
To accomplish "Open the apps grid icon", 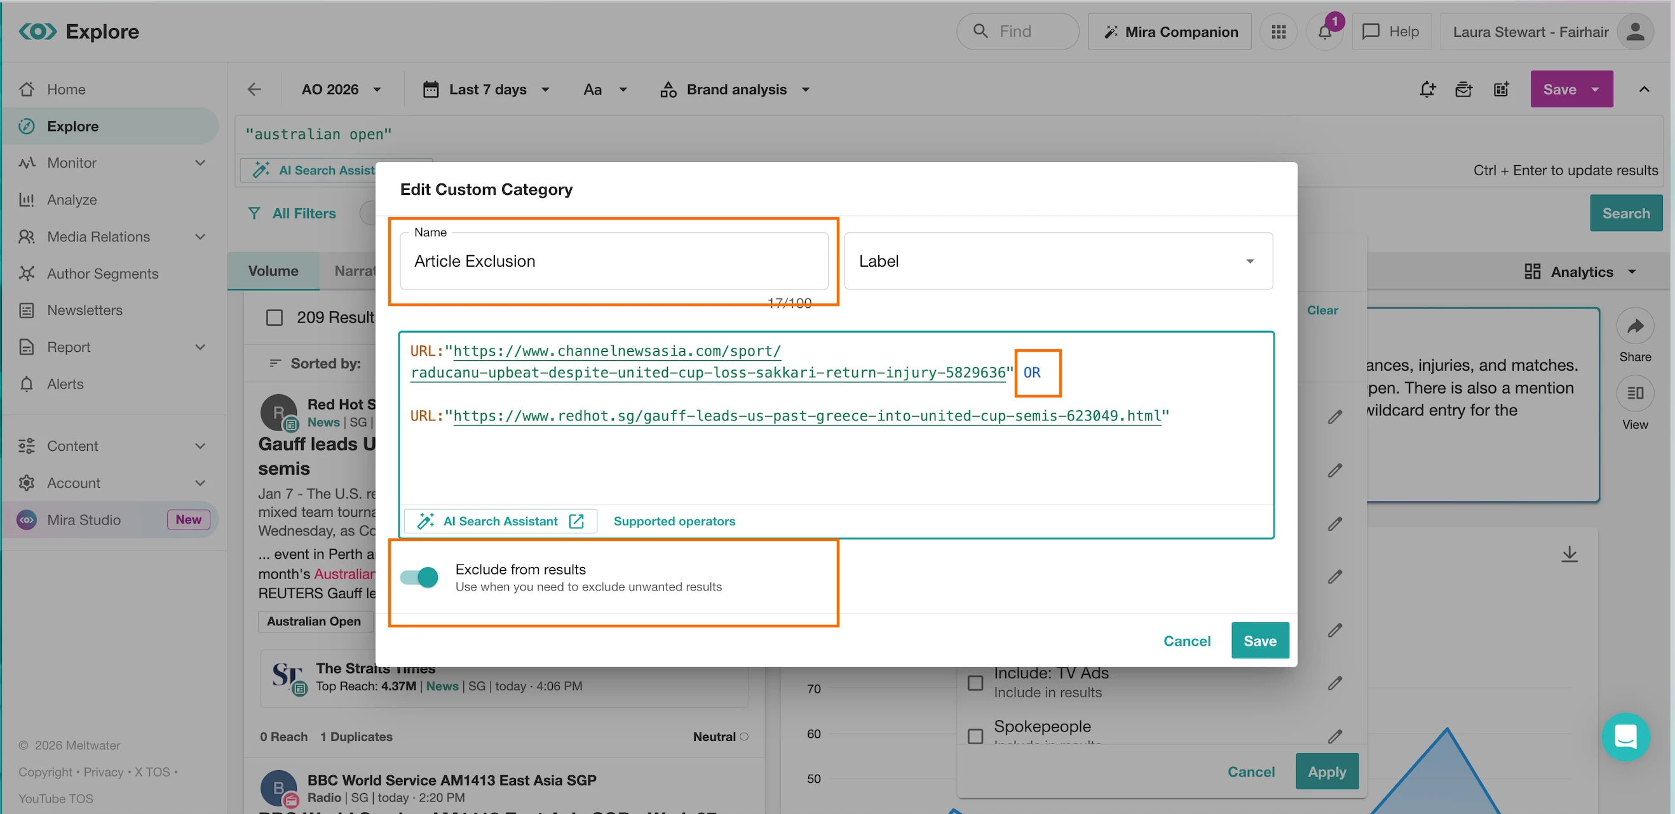I will (1278, 32).
